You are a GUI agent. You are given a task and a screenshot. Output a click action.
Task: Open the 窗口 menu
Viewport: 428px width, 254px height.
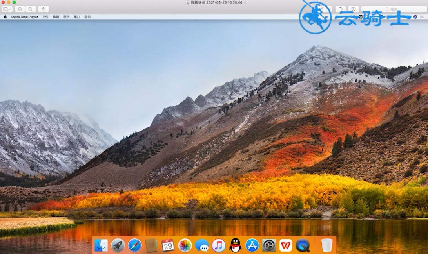pos(77,17)
